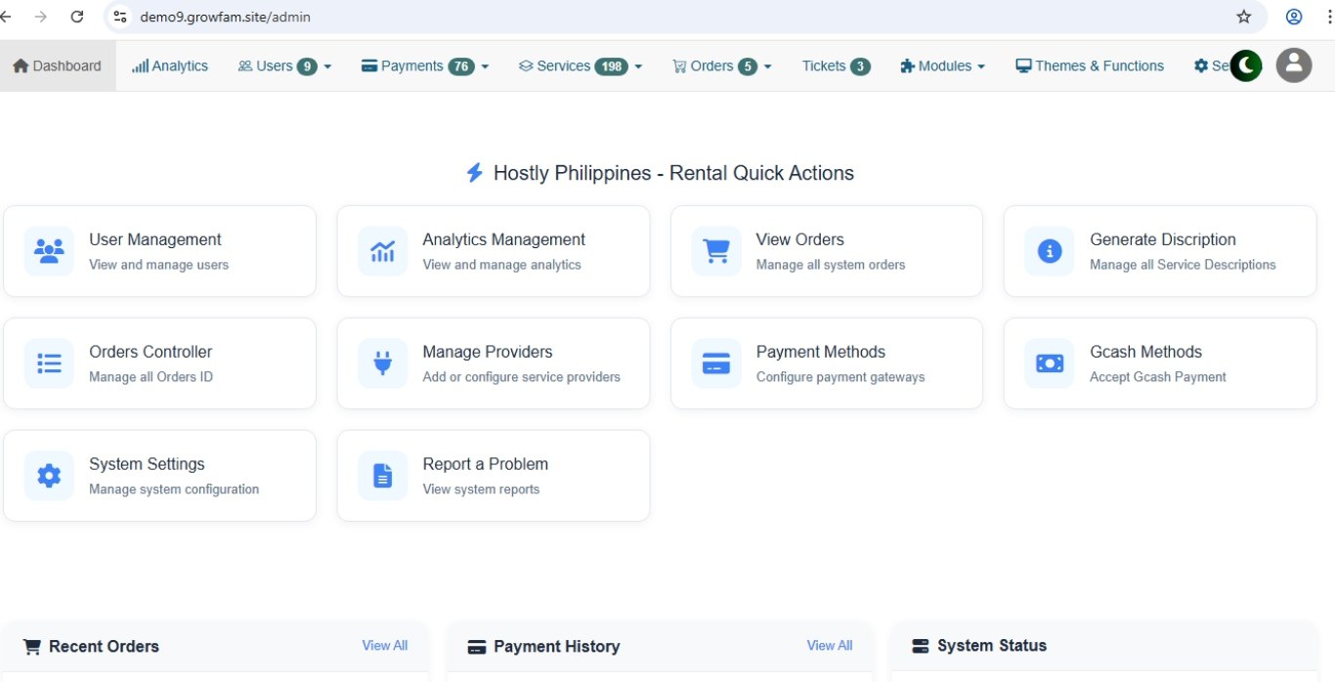Click View All for Recent Orders
This screenshot has width=1335, height=682.
[x=385, y=645]
